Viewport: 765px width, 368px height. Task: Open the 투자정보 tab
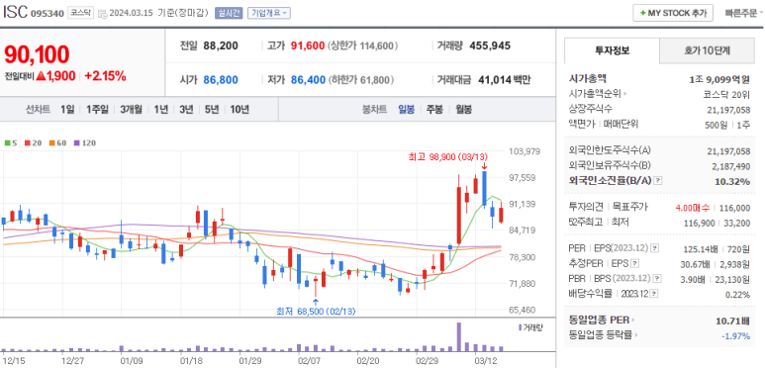612,50
